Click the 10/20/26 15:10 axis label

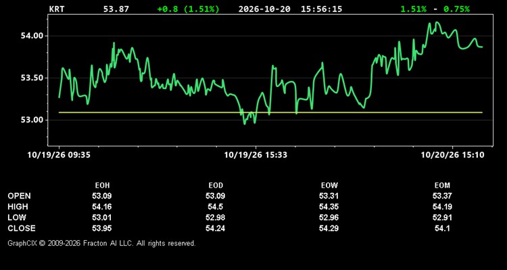453,155
